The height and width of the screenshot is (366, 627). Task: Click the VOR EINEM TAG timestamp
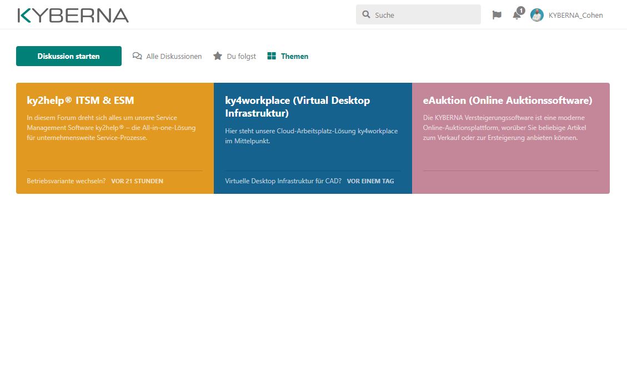point(370,181)
